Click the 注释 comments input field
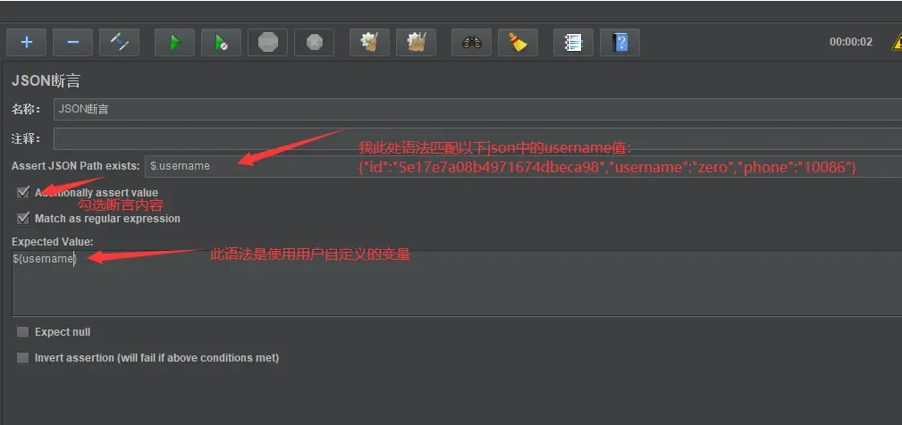This screenshot has width=902, height=425. pos(477,138)
